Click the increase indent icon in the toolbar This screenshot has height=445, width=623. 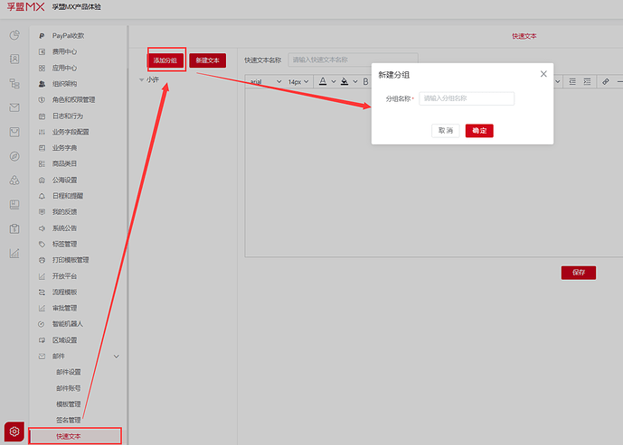(586, 81)
